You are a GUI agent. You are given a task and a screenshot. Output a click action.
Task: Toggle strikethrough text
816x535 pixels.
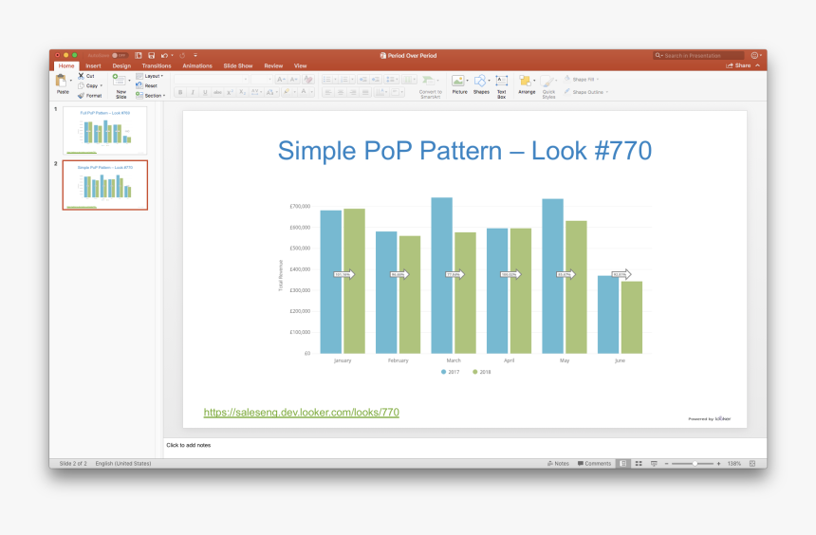(217, 92)
